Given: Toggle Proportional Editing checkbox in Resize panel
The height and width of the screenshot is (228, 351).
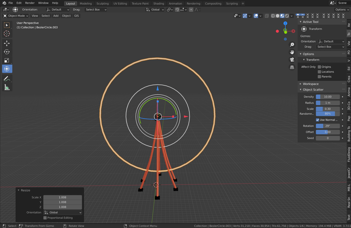Looking at the screenshot, I should (x=45, y=217).
